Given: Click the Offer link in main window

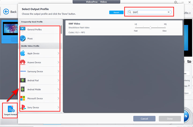Looking at the screenshot, I should [x=187, y=13].
